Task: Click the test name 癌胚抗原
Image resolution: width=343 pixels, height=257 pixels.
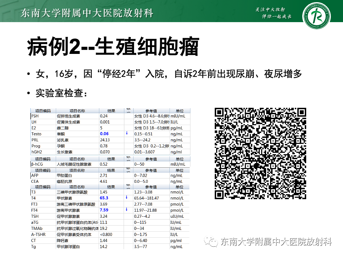Action: (65, 182)
